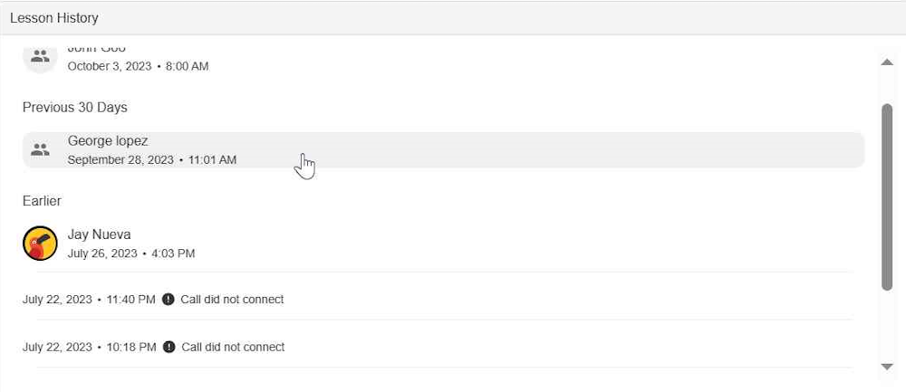Image resolution: width=906 pixels, height=392 pixels.
Task: Select the July 22 11:40 PM timestamp
Action: (89, 300)
